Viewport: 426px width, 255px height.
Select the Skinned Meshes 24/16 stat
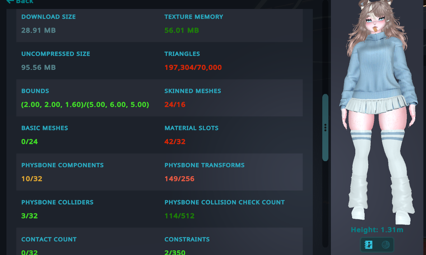(175, 105)
